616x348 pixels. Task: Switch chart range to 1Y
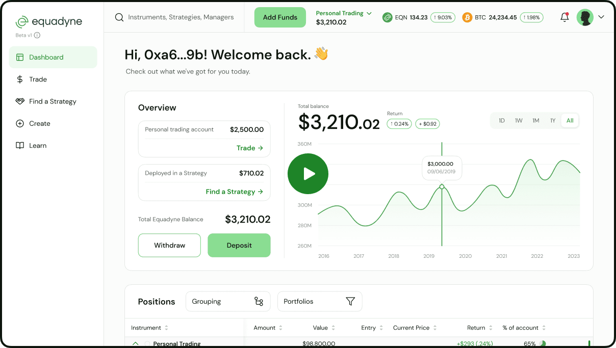(553, 121)
